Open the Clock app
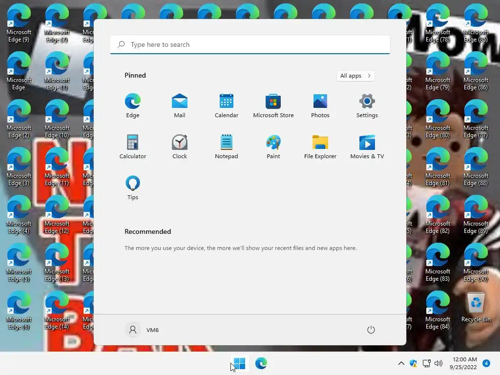The image size is (500, 375). 180,146
